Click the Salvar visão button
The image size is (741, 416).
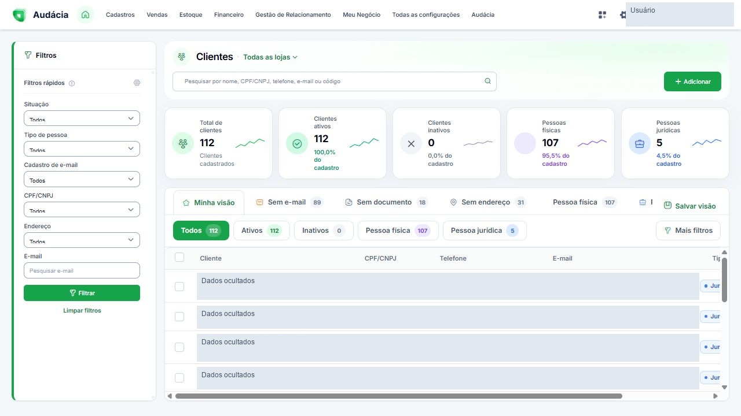point(690,206)
